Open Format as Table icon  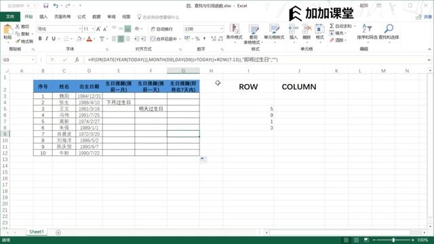coord(253,28)
